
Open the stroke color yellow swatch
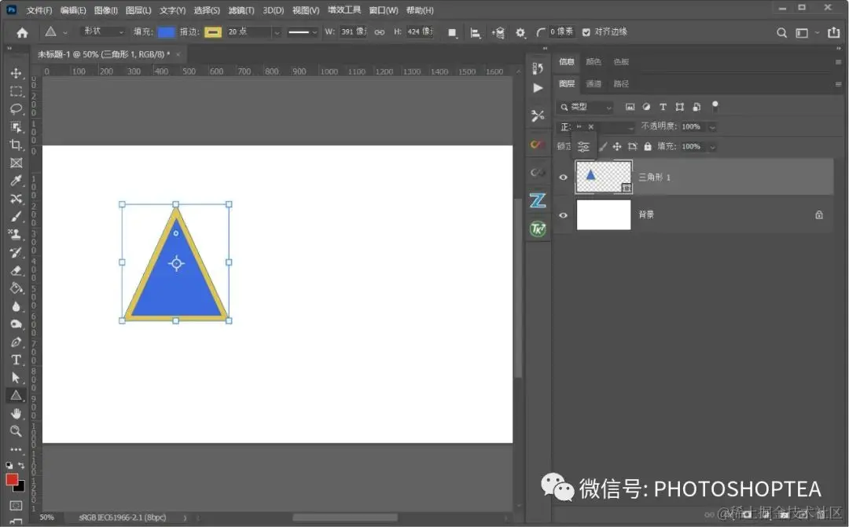[213, 32]
